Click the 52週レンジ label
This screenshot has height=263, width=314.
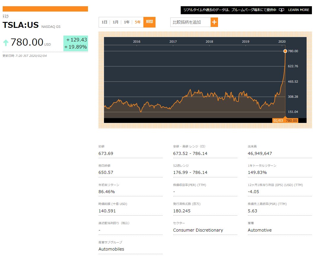(x=181, y=166)
